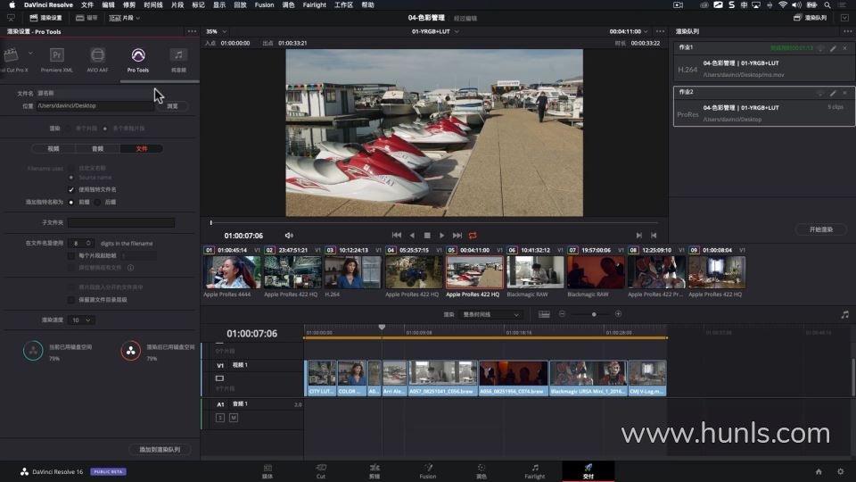This screenshot has height=482, width=856.
Task: Solo audio track A1 with S button
Action: (220, 418)
